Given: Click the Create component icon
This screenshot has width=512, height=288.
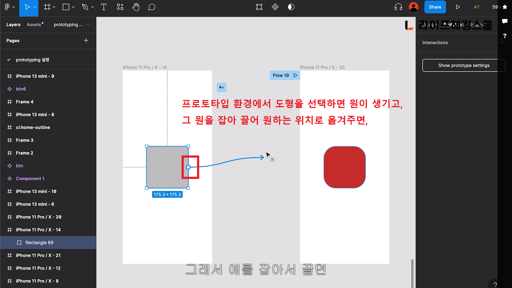Looking at the screenshot, I should pyautogui.click(x=275, y=7).
